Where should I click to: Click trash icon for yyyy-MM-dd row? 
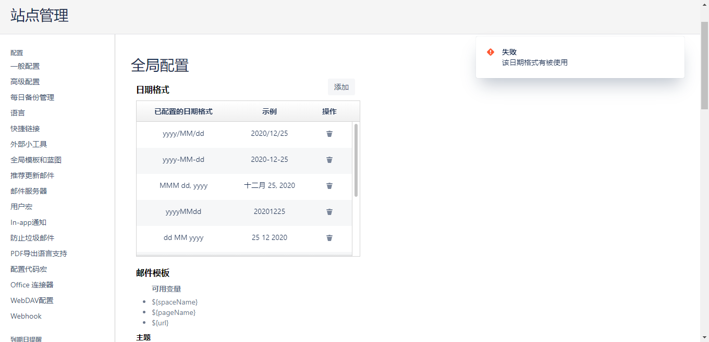pos(329,160)
